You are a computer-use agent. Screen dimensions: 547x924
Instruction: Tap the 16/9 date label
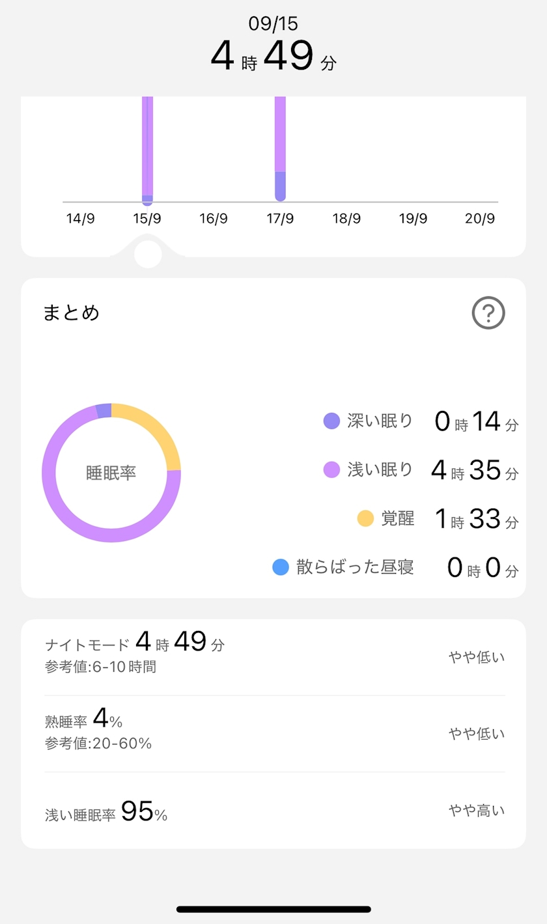point(214,219)
